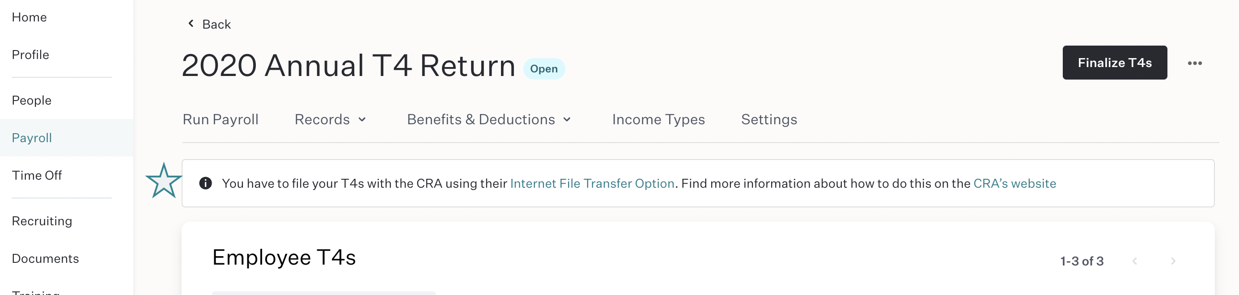This screenshot has width=1239, height=295.
Task: Navigate to People in the sidebar
Action: (x=32, y=101)
